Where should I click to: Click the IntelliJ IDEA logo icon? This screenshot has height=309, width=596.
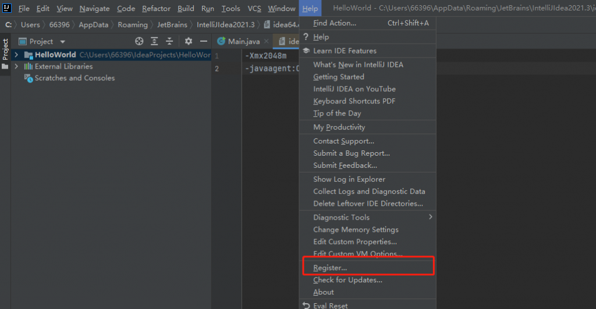click(7, 9)
